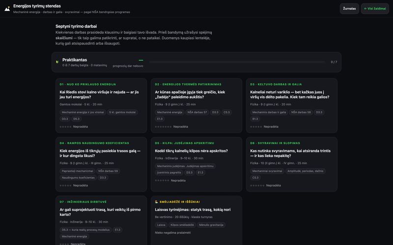
Task: Open the Žurnalas button
Action: point(349,8)
